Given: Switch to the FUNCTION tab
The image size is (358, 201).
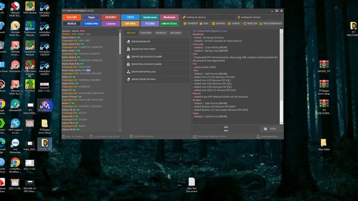Looking at the screenshot, I should (145, 33).
